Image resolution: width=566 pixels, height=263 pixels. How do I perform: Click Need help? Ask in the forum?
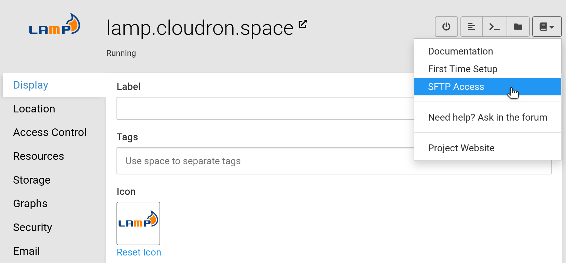pos(487,118)
